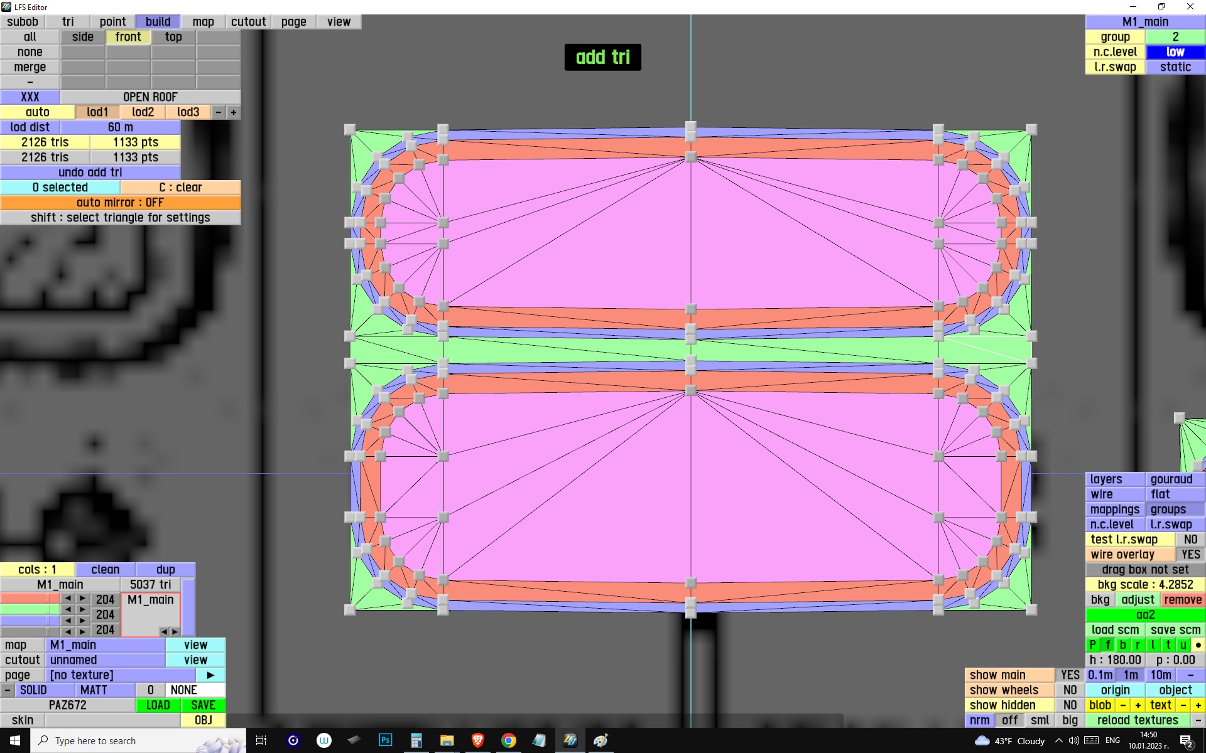
Task: Switch to the point tab
Action: pyautogui.click(x=112, y=22)
